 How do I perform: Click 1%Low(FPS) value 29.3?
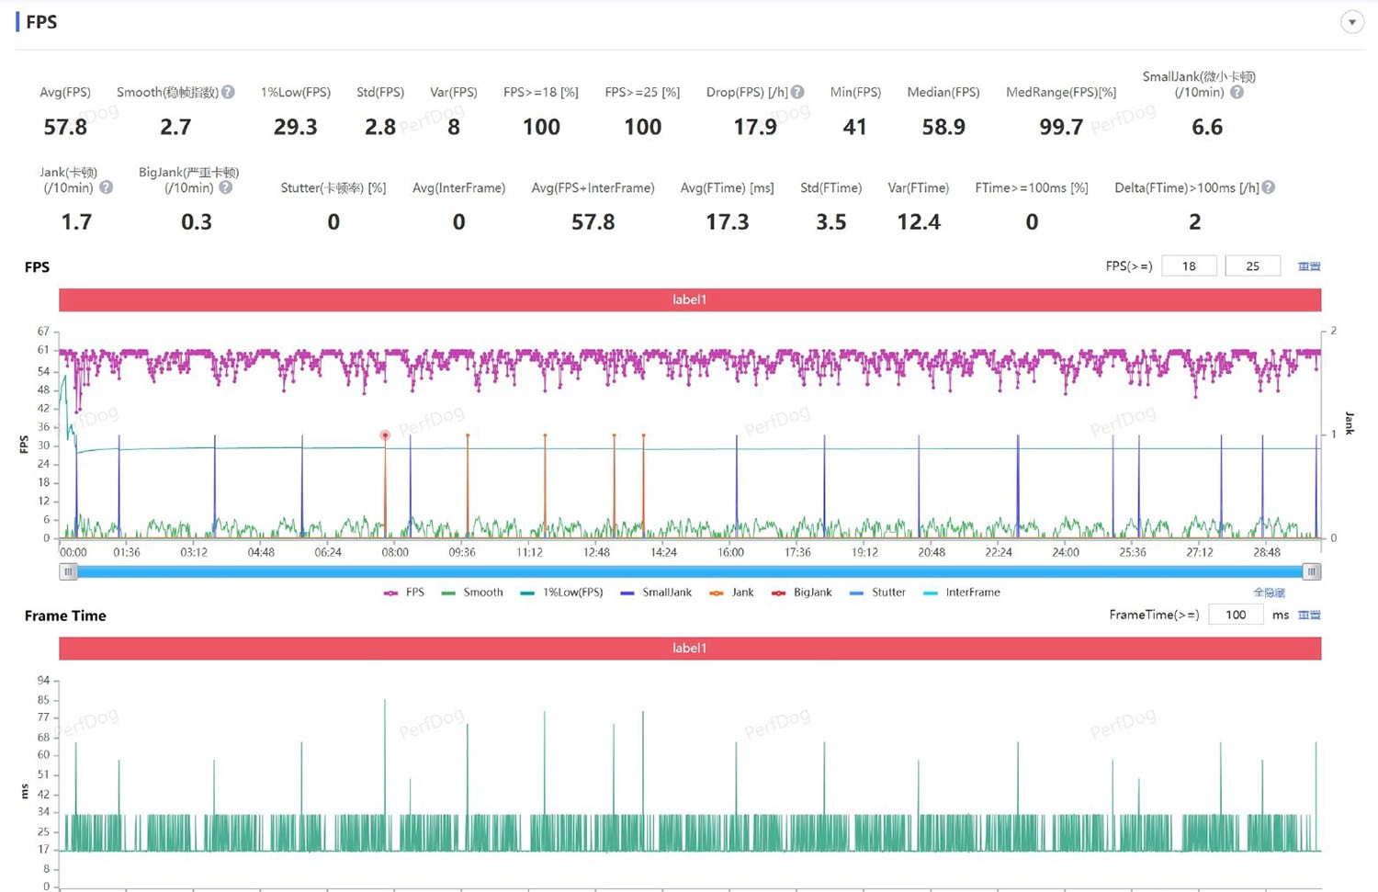tap(295, 127)
